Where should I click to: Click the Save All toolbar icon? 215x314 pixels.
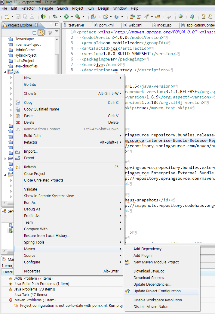[x=25, y=17]
